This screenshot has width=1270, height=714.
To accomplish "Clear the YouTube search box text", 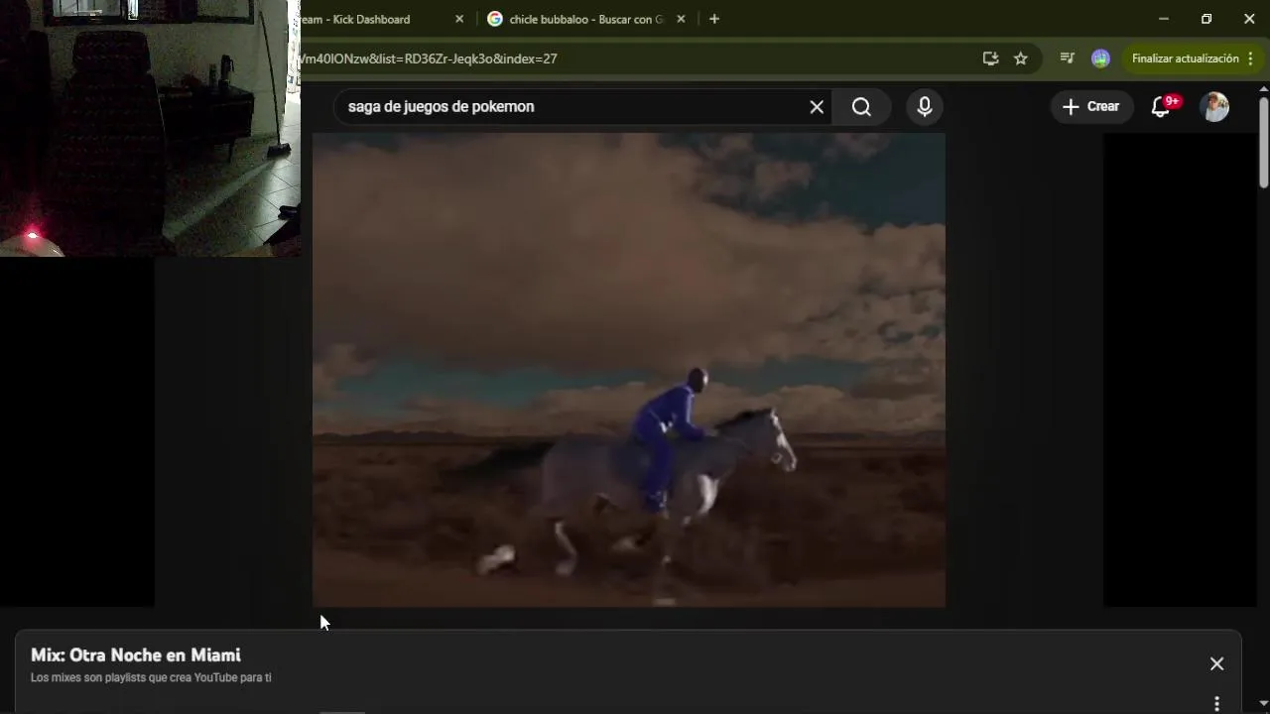I will tap(817, 107).
